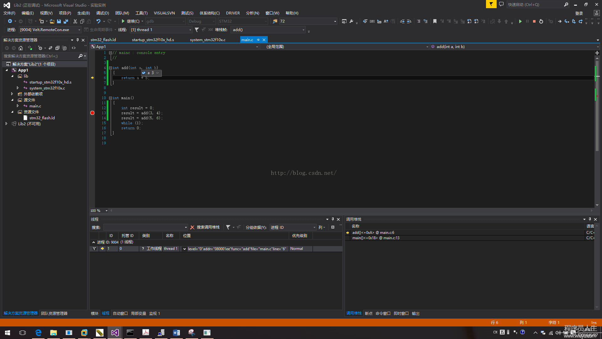Click the Pending Changes Filter clock icon
602x339 pixels.
point(40,48)
